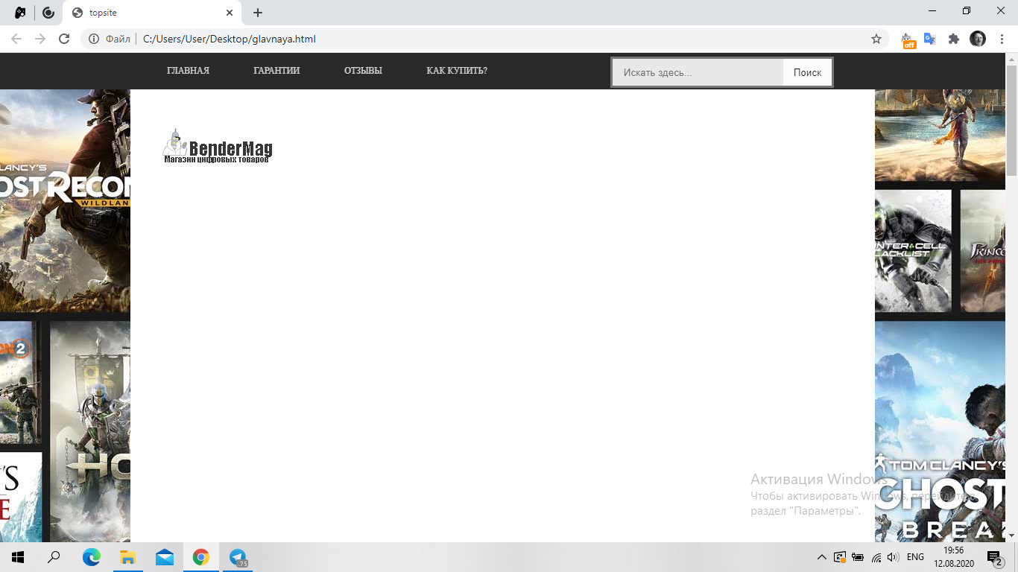The width and height of the screenshot is (1018, 572).
Task: Open the Extensions puzzle menu
Action: coord(954,39)
